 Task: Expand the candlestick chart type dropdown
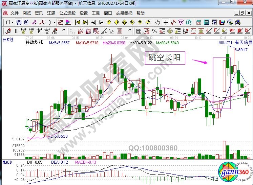click(54, 22)
